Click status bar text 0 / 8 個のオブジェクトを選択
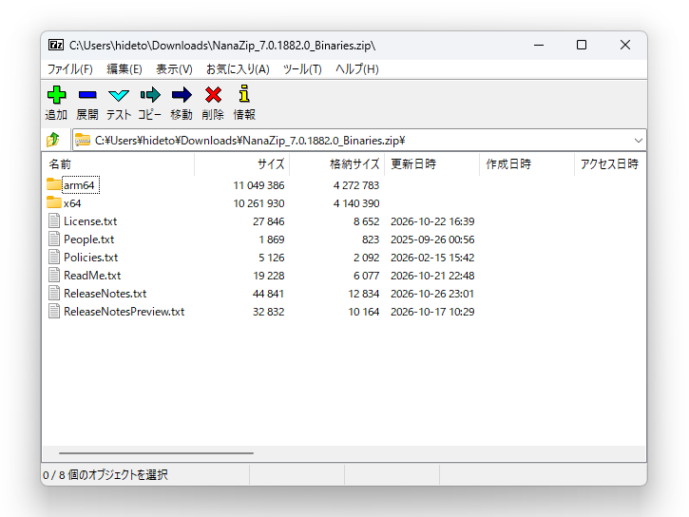689x517 pixels. [x=105, y=475]
